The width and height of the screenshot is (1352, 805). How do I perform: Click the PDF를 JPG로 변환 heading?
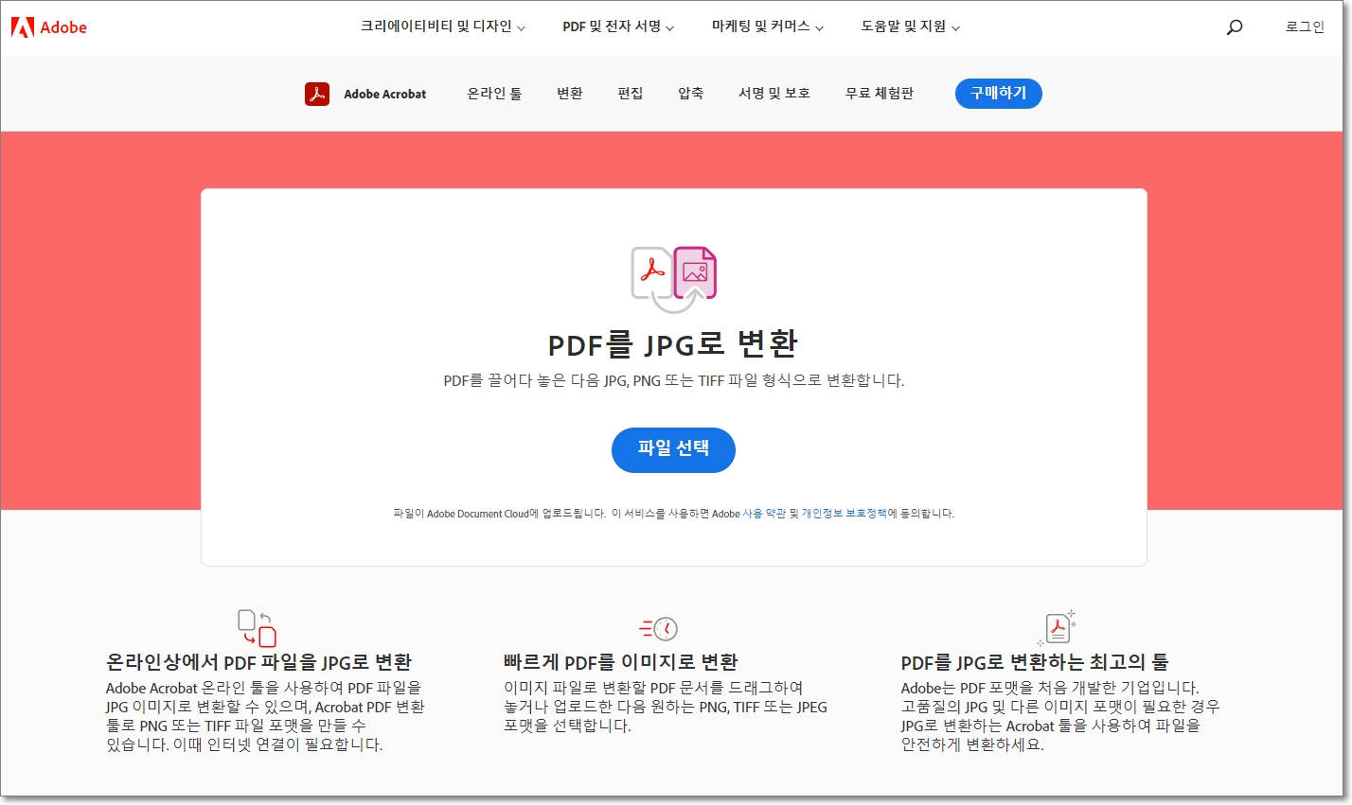tap(673, 344)
